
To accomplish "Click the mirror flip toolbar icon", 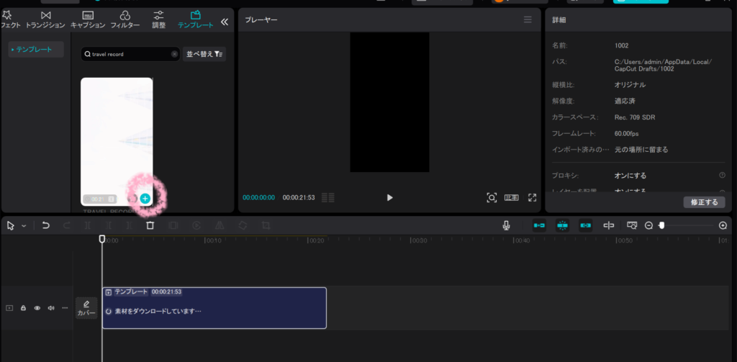I will point(220,226).
